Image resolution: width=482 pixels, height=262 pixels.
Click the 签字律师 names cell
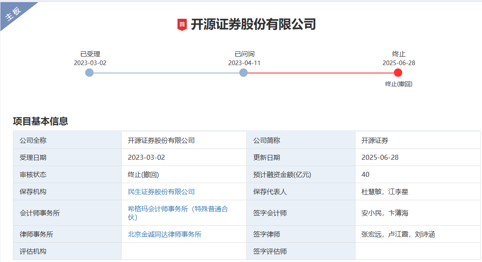click(x=398, y=234)
